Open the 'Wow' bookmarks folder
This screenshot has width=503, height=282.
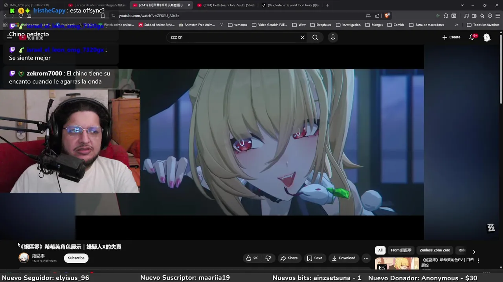[299, 25]
